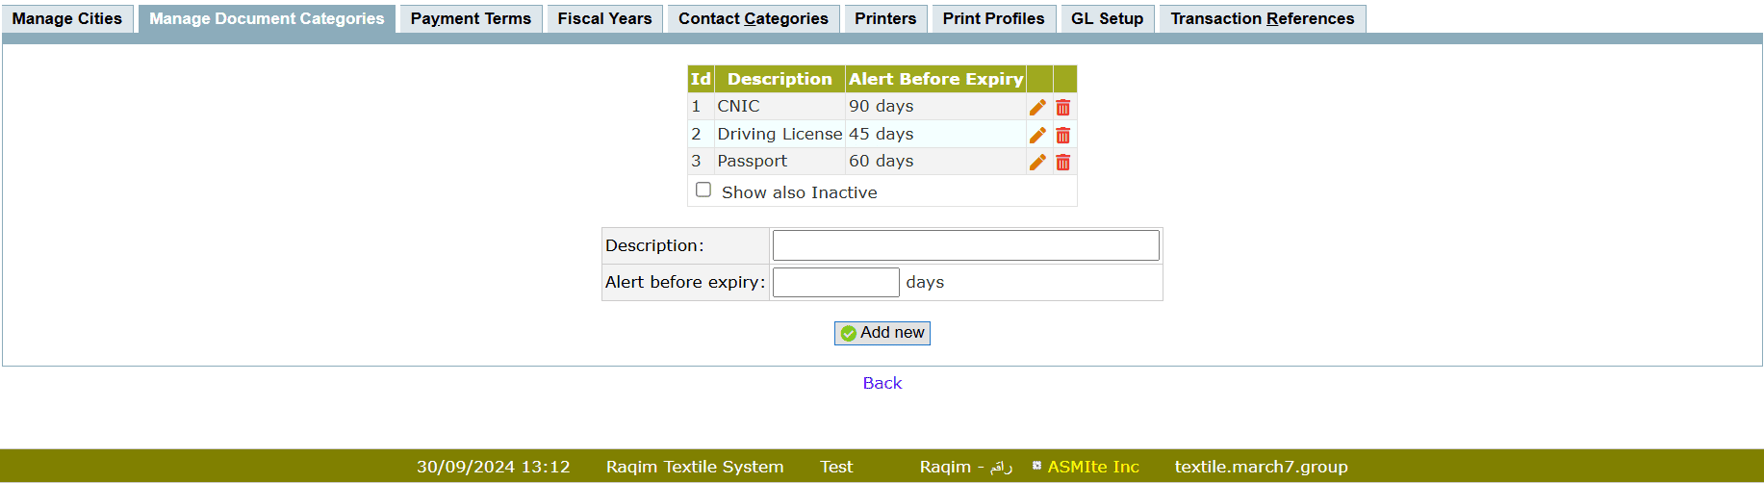
Task: Edit the Driving License row
Action: point(1037,135)
